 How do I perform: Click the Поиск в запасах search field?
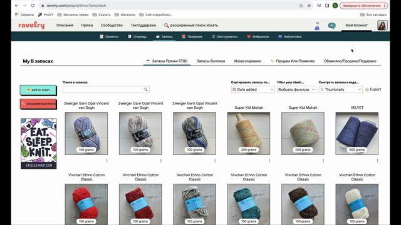tap(106, 89)
